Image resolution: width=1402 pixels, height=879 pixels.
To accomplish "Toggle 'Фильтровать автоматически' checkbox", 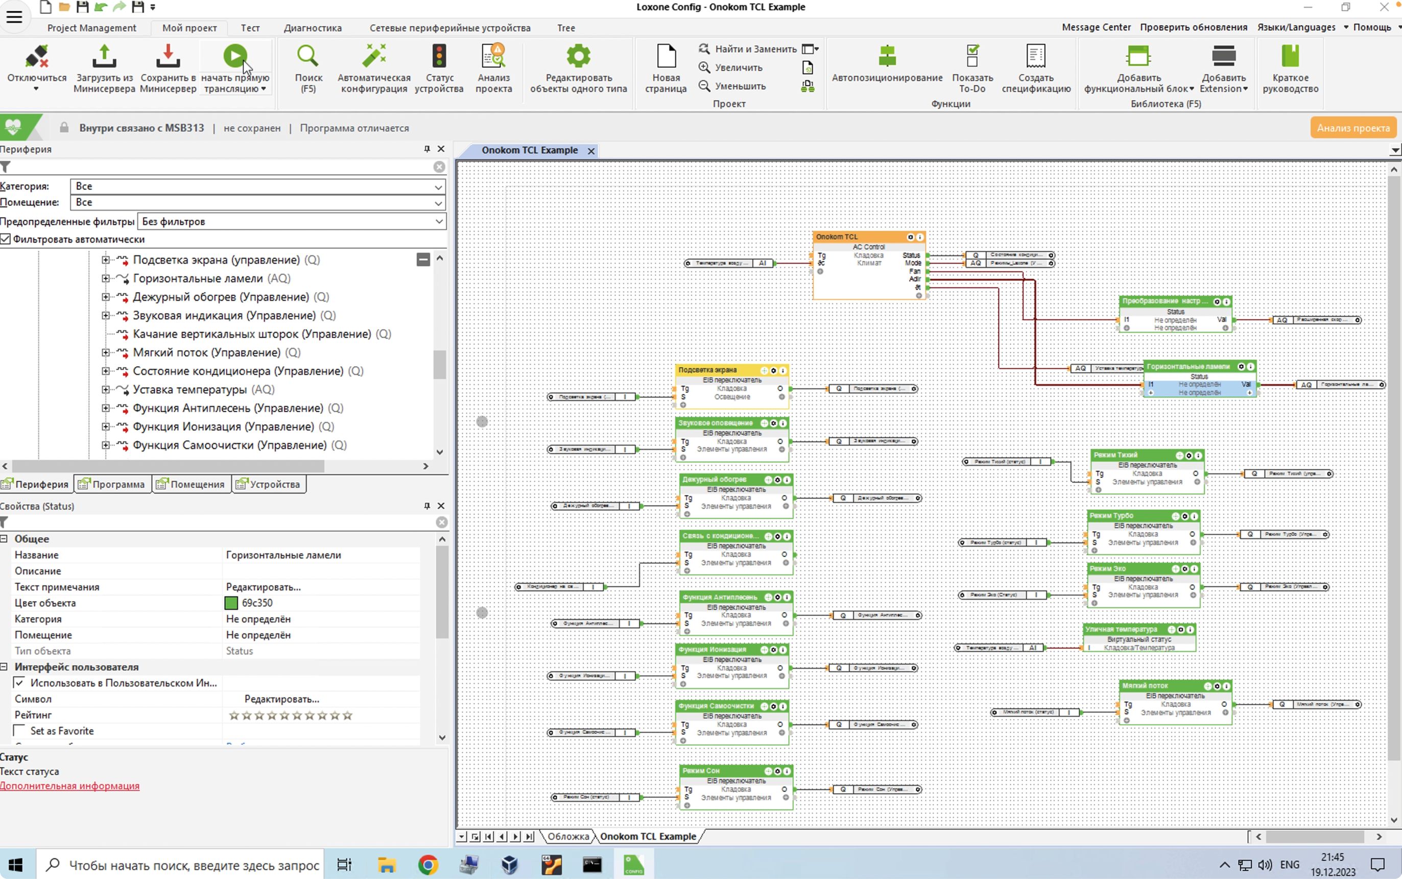I will coord(6,240).
